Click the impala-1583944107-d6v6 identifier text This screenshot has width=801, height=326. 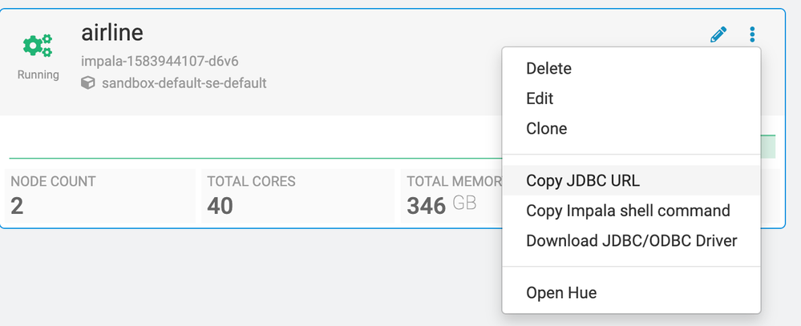pos(160,62)
